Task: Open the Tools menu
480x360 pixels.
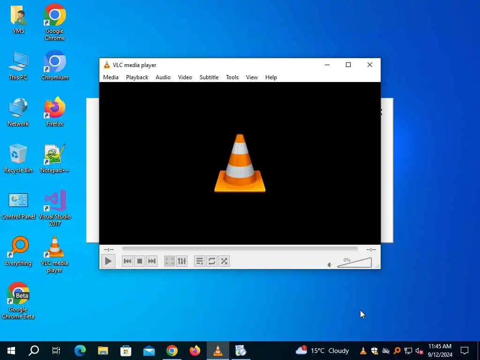Action: coord(232,77)
